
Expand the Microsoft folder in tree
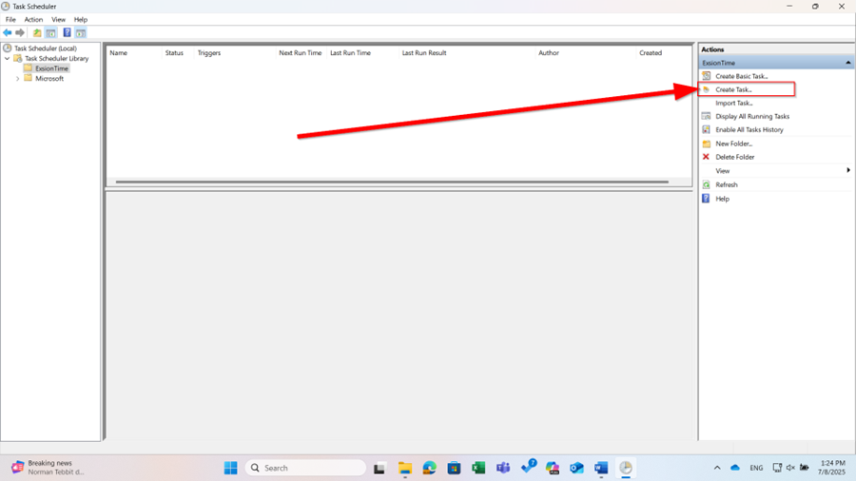pyautogui.click(x=18, y=79)
